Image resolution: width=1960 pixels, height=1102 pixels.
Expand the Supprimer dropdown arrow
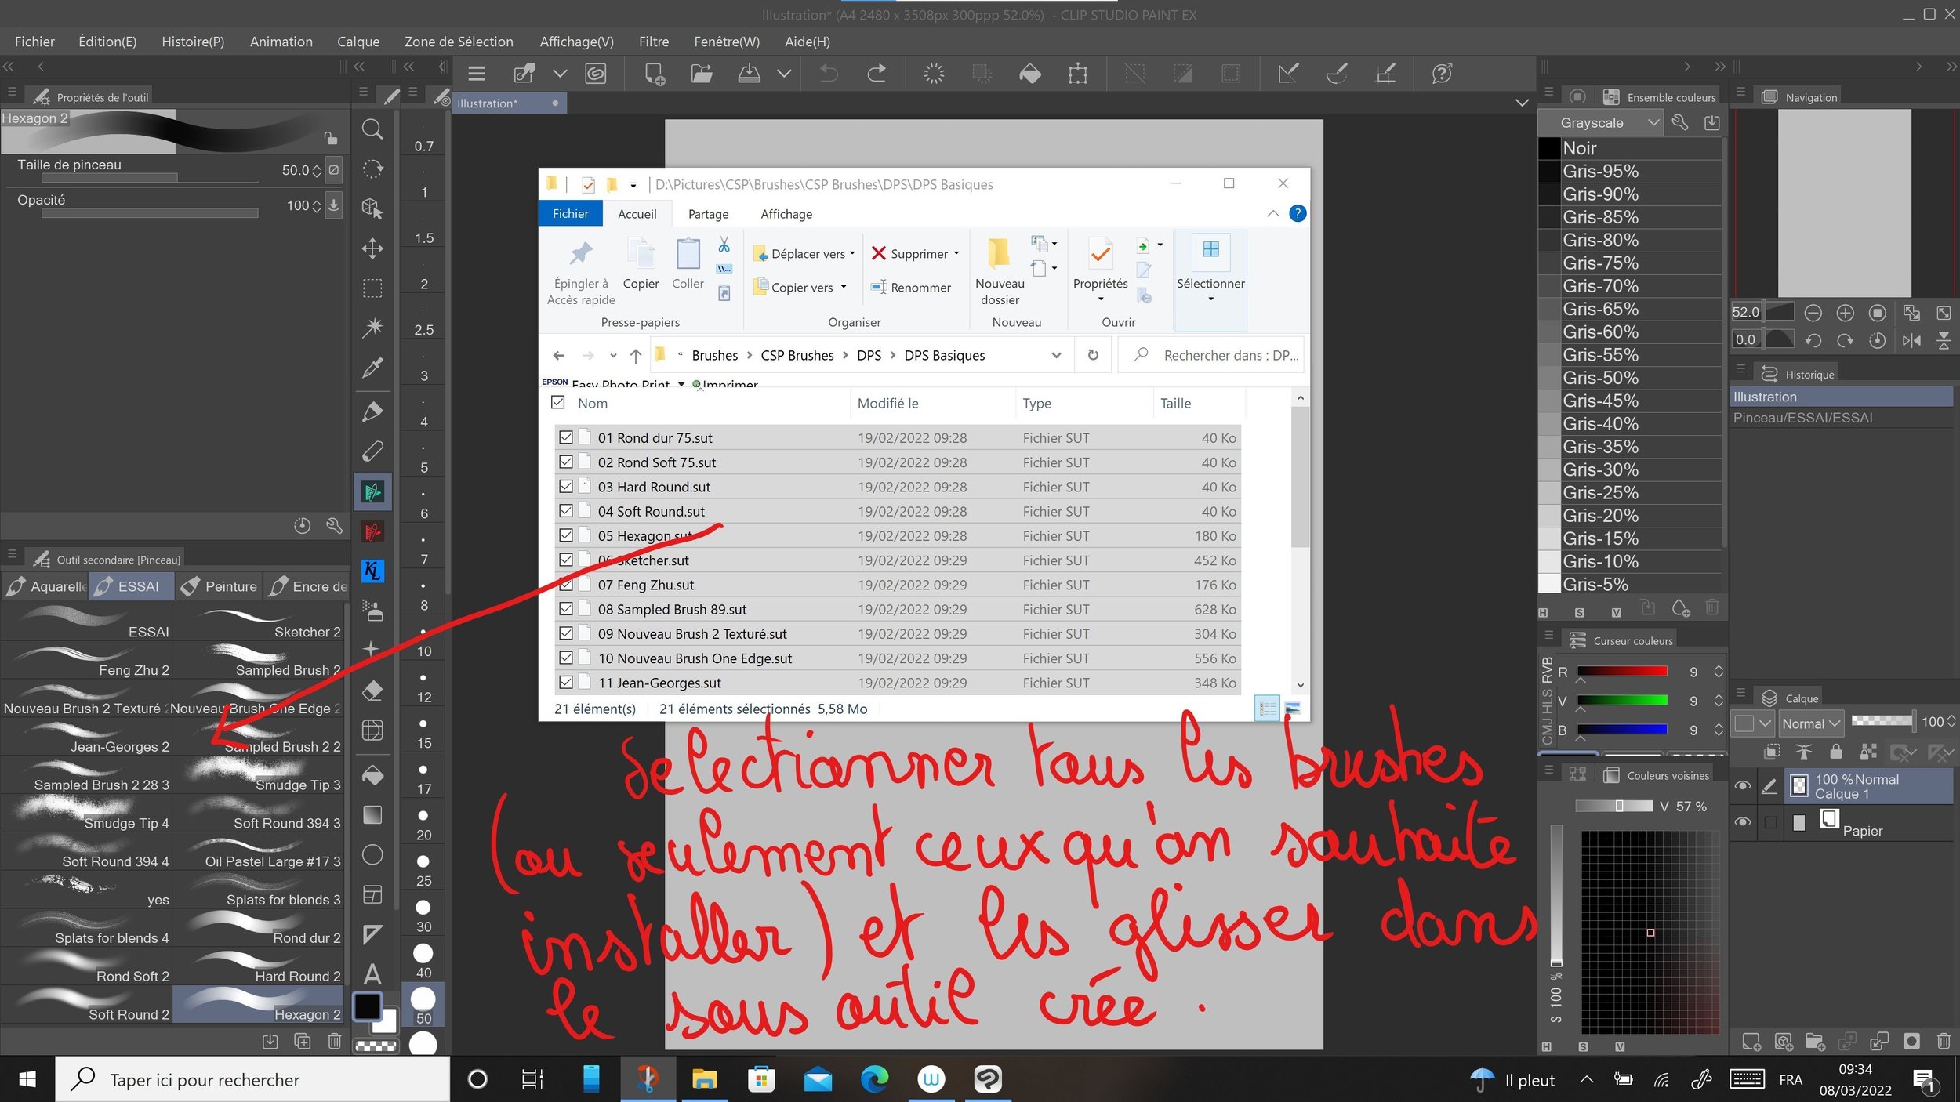tap(956, 253)
